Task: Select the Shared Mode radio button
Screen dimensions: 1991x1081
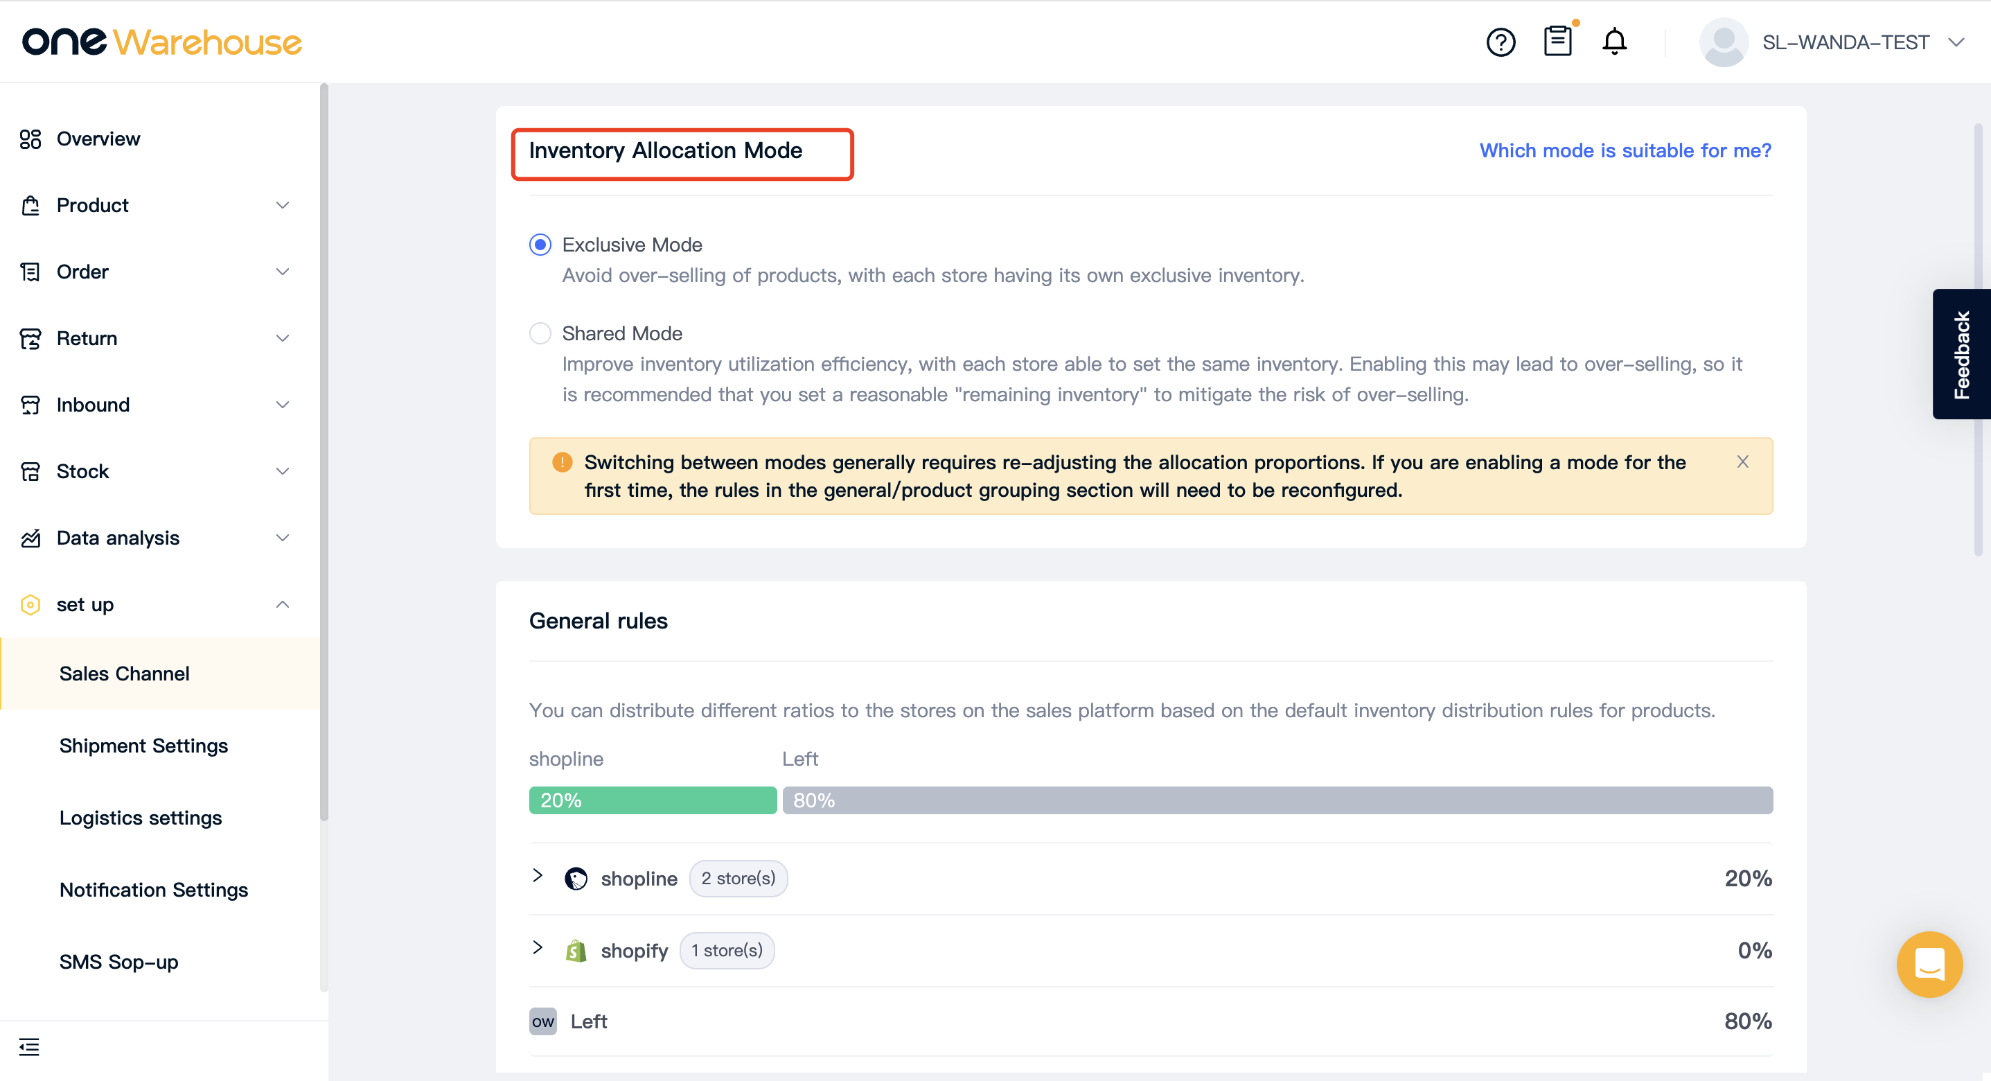Action: point(540,333)
